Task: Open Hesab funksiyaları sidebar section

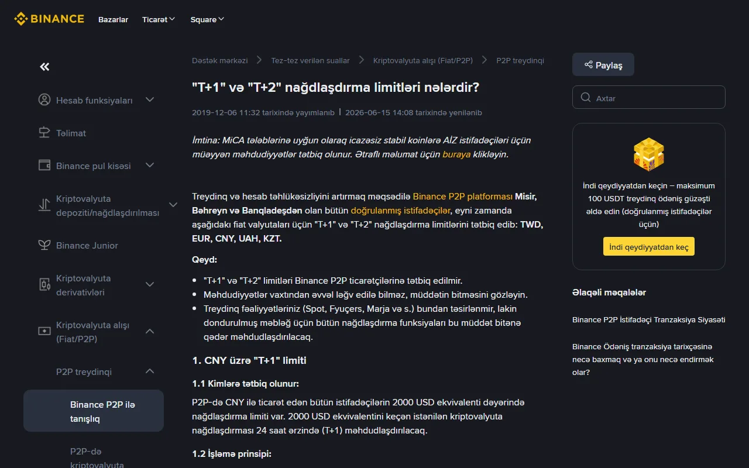Action: pyautogui.click(x=94, y=100)
